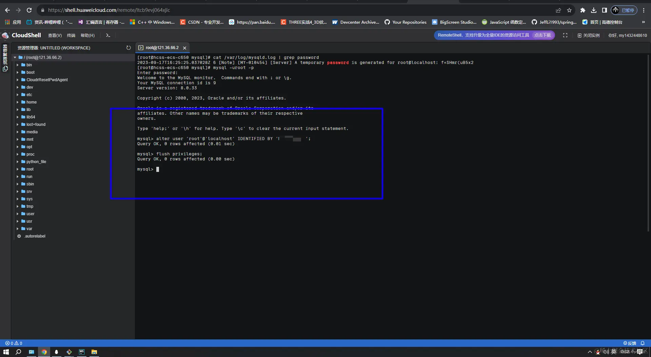The width and height of the screenshot is (651, 357).
Task: Toggle the browser side panel icon
Action: click(605, 10)
